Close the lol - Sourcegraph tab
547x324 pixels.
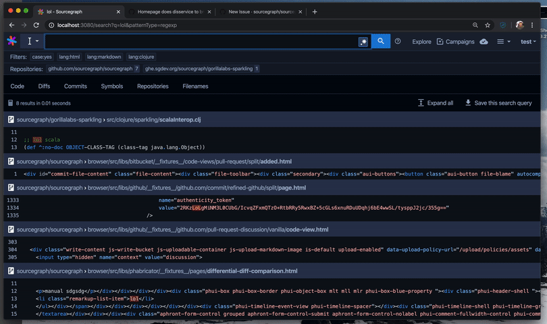pos(118,11)
